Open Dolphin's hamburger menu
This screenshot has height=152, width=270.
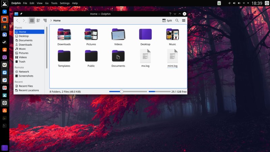pos(184,21)
